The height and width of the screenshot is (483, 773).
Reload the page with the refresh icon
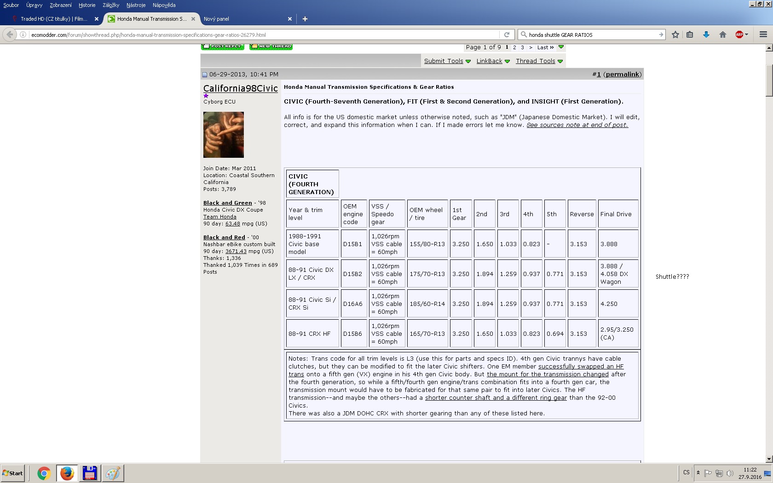(x=507, y=34)
